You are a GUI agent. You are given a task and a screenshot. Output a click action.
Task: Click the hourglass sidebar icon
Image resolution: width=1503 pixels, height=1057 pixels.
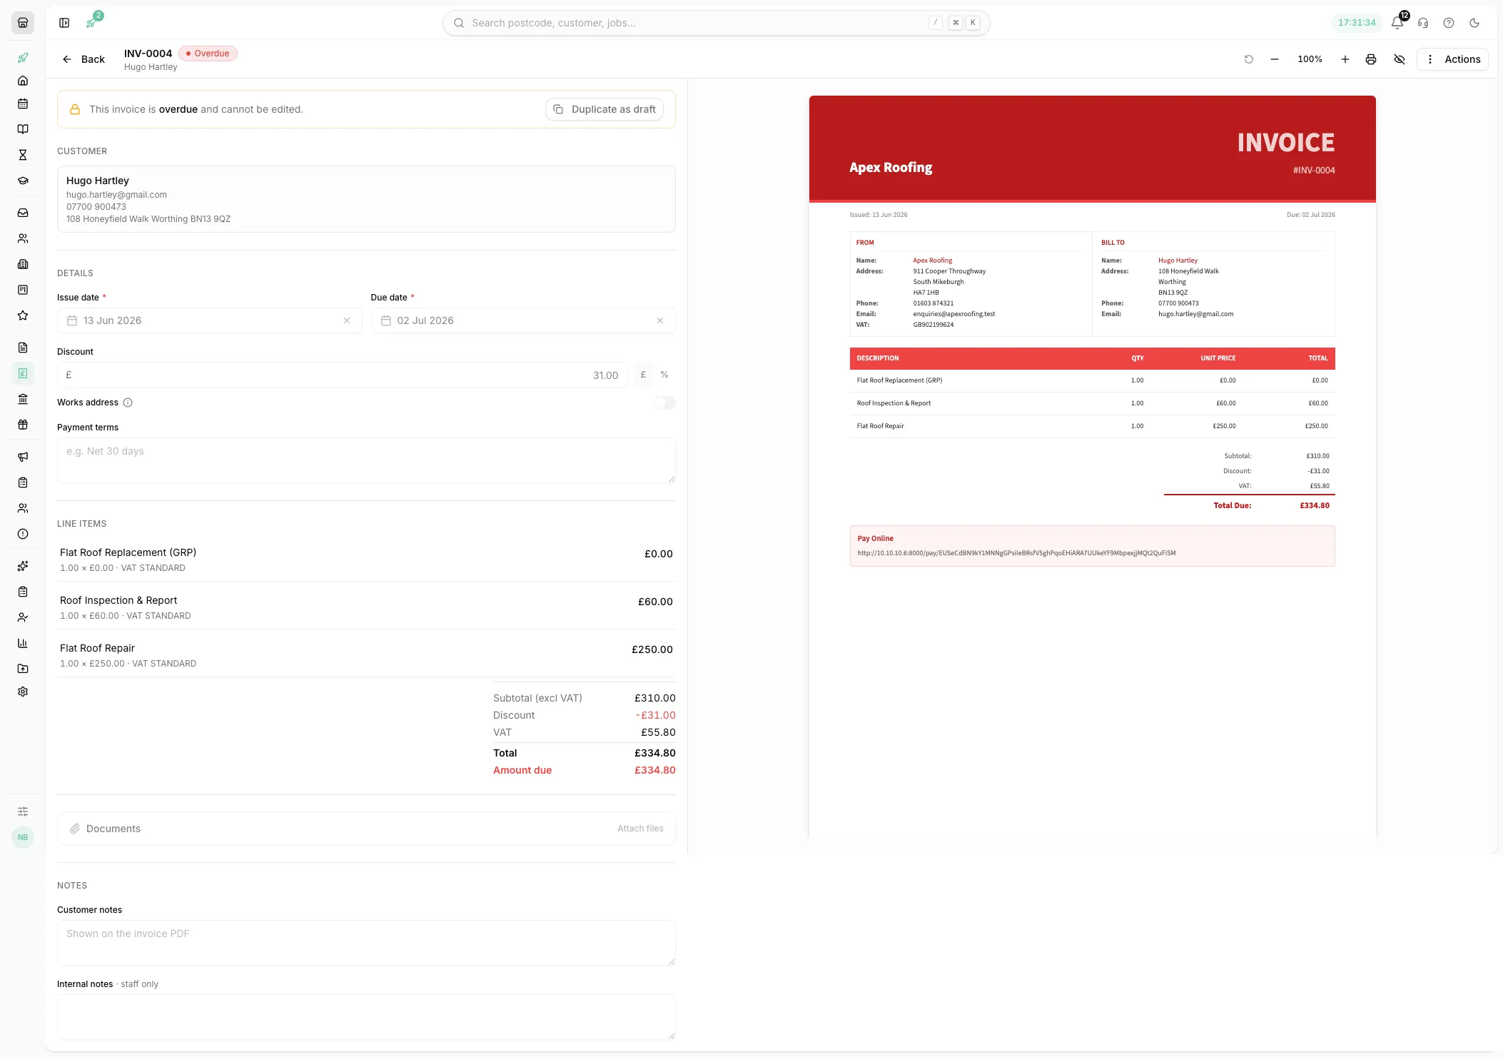click(x=23, y=155)
